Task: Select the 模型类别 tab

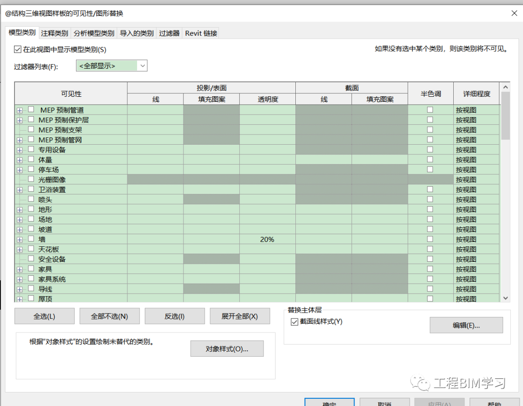Action: tap(22, 32)
